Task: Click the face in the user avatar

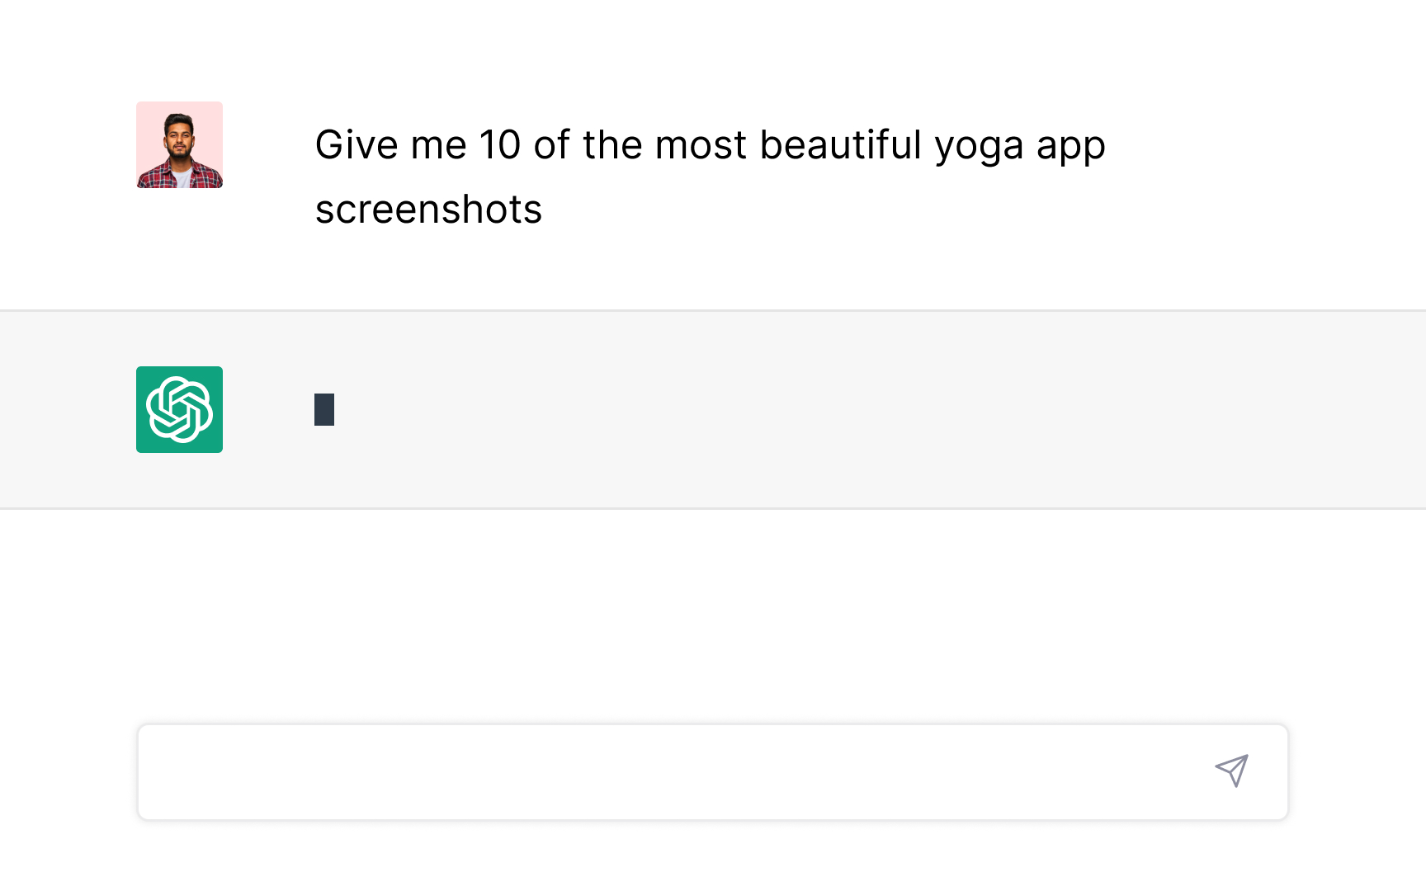Action: pos(179,137)
